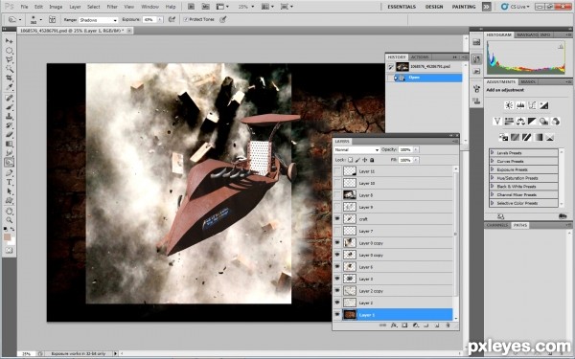Switch to Design workspace
575x359 pixels.
pyautogui.click(x=434, y=7)
